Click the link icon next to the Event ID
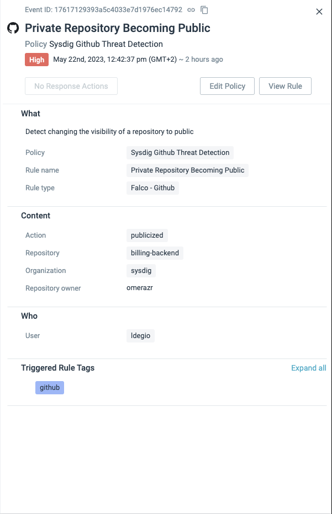The width and height of the screenshot is (332, 514). 191,9
